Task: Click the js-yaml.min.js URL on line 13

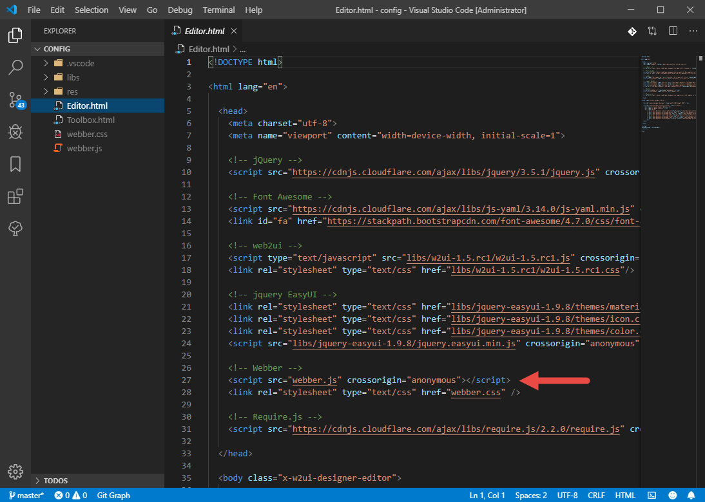Action: pos(461,209)
